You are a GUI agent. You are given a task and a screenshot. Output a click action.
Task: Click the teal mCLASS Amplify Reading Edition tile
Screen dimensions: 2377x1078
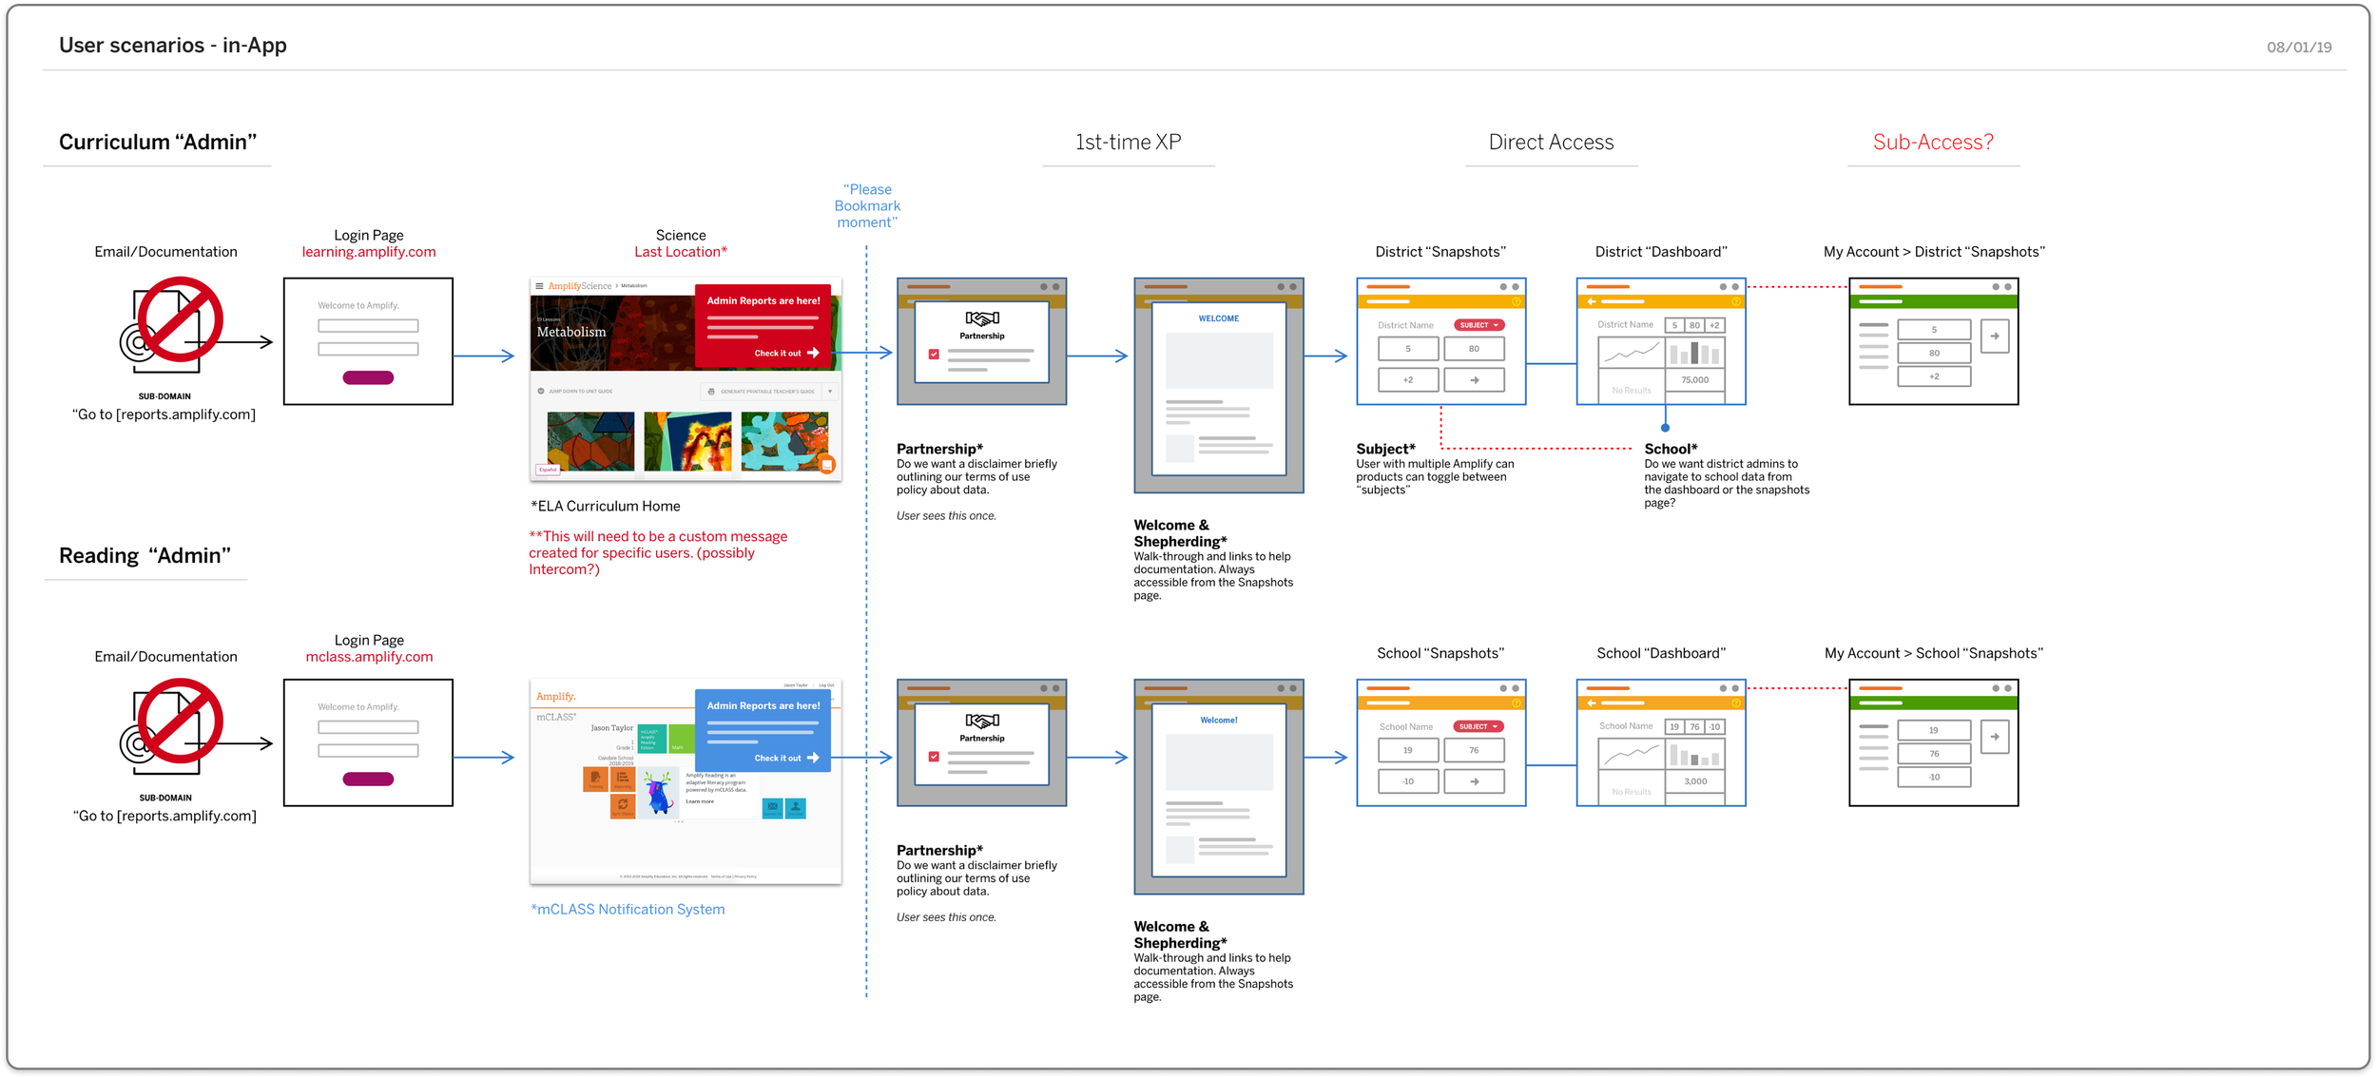click(x=652, y=739)
